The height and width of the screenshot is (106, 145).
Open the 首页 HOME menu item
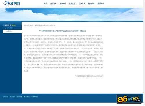click(x=45, y=4)
